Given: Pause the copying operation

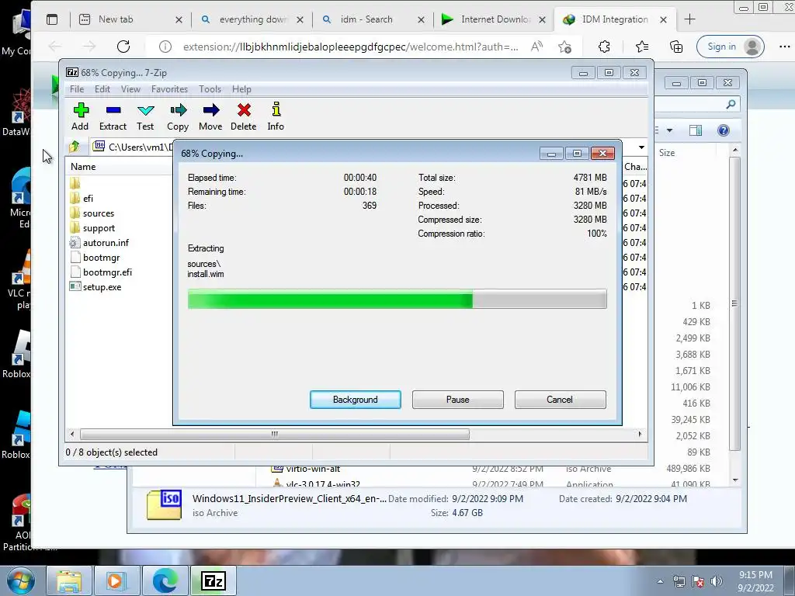Looking at the screenshot, I should pyautogui.click(x=458, y=400).
